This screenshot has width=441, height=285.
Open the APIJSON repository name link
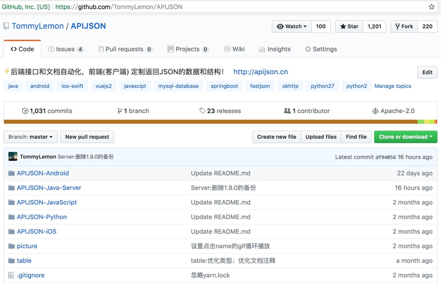88,26
